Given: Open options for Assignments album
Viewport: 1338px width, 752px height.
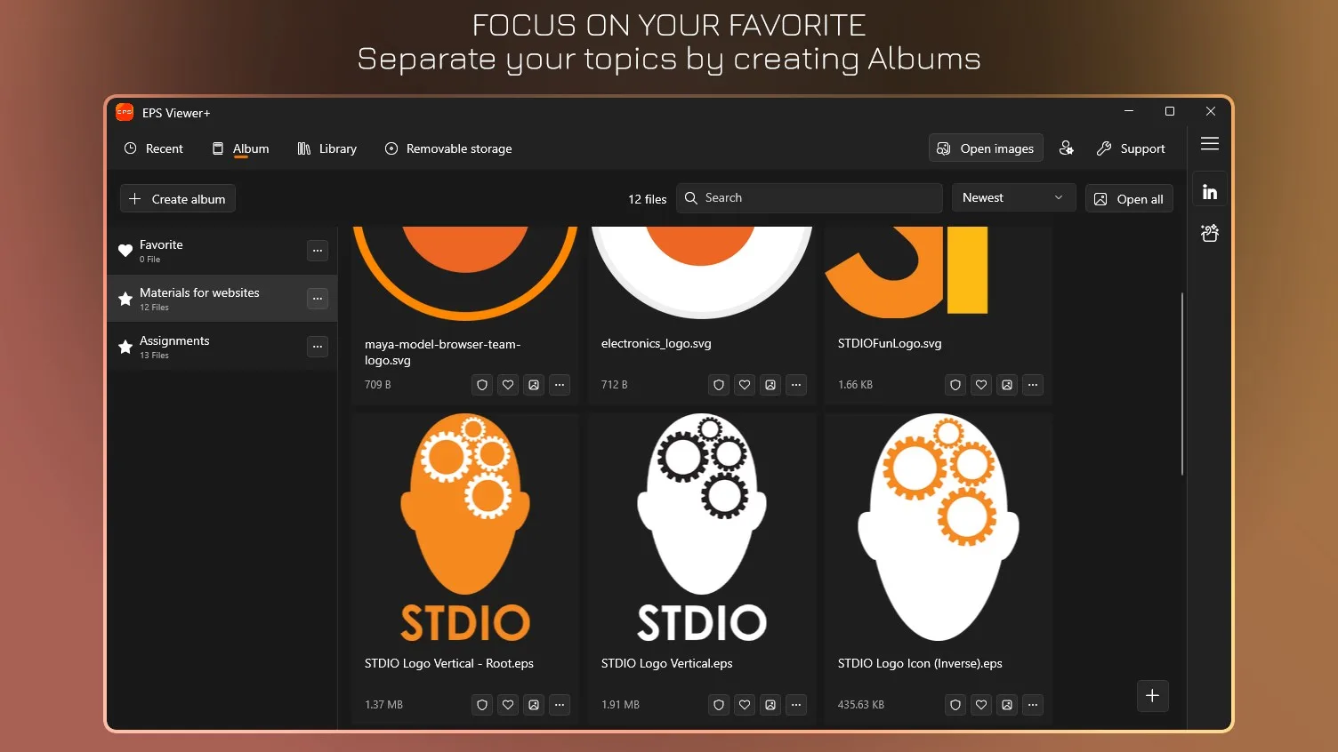Looking at the screenshot, I should pos(318,347).
